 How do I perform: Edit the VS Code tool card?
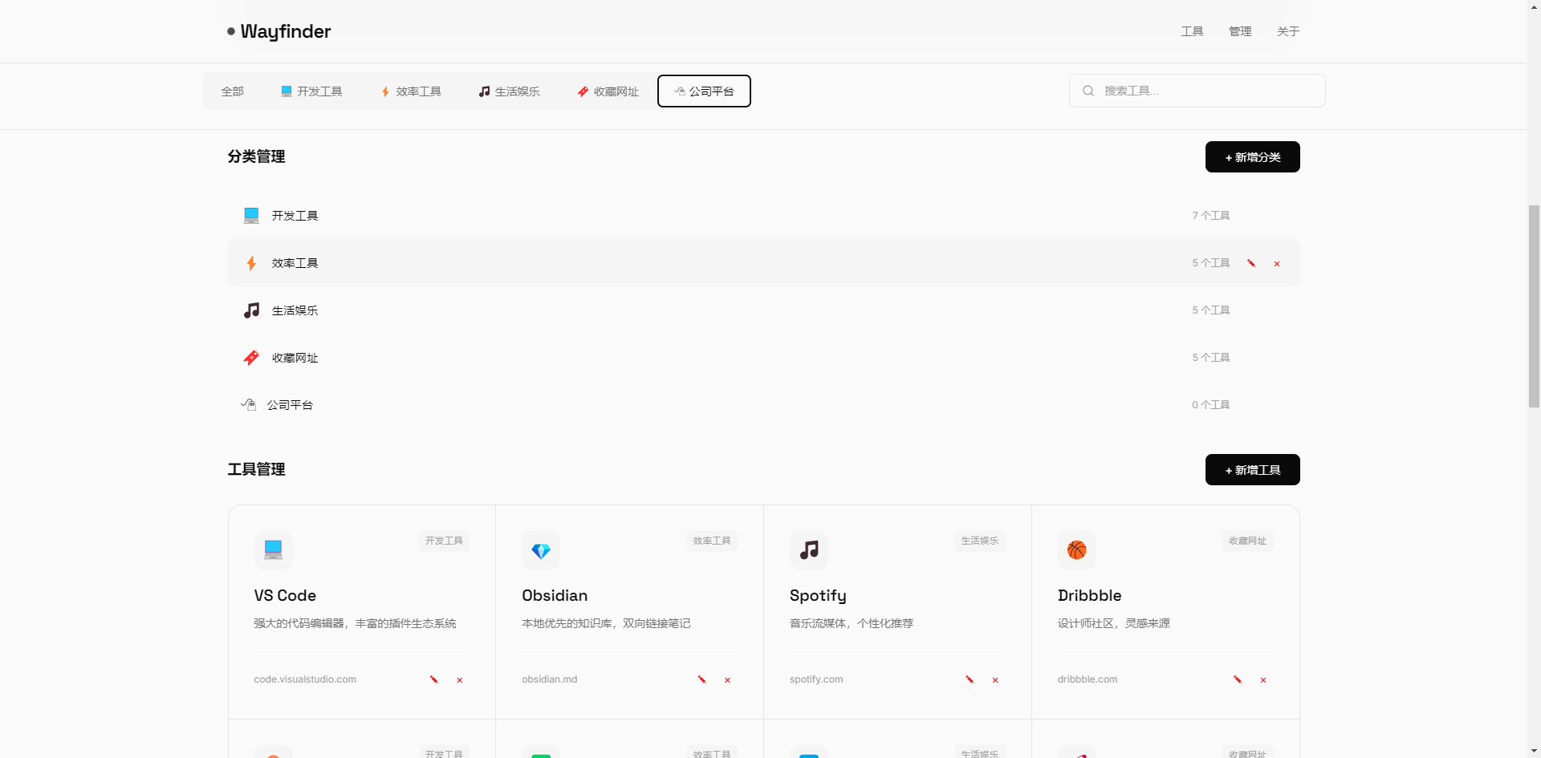point(434,679)
